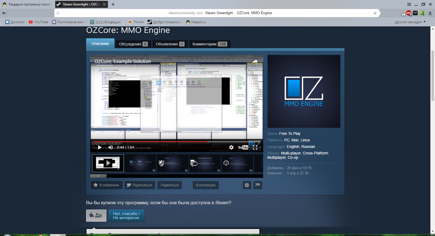Switch to the Описание tab
The width and height of the screenshot is (435, 236).
click(100, 44)
